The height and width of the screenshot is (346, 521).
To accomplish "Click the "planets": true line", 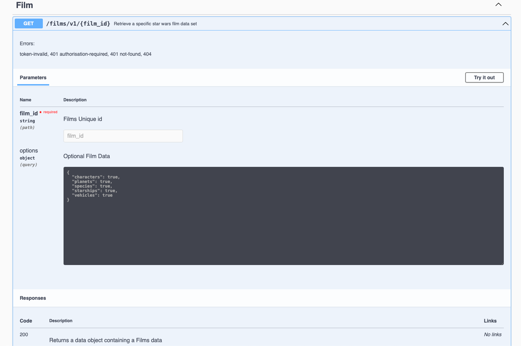I will coord(92,182).
